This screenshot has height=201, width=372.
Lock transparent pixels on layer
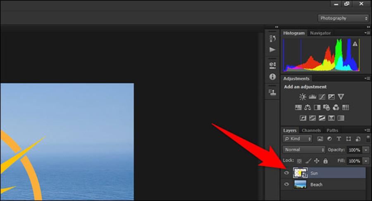[299, 161]
